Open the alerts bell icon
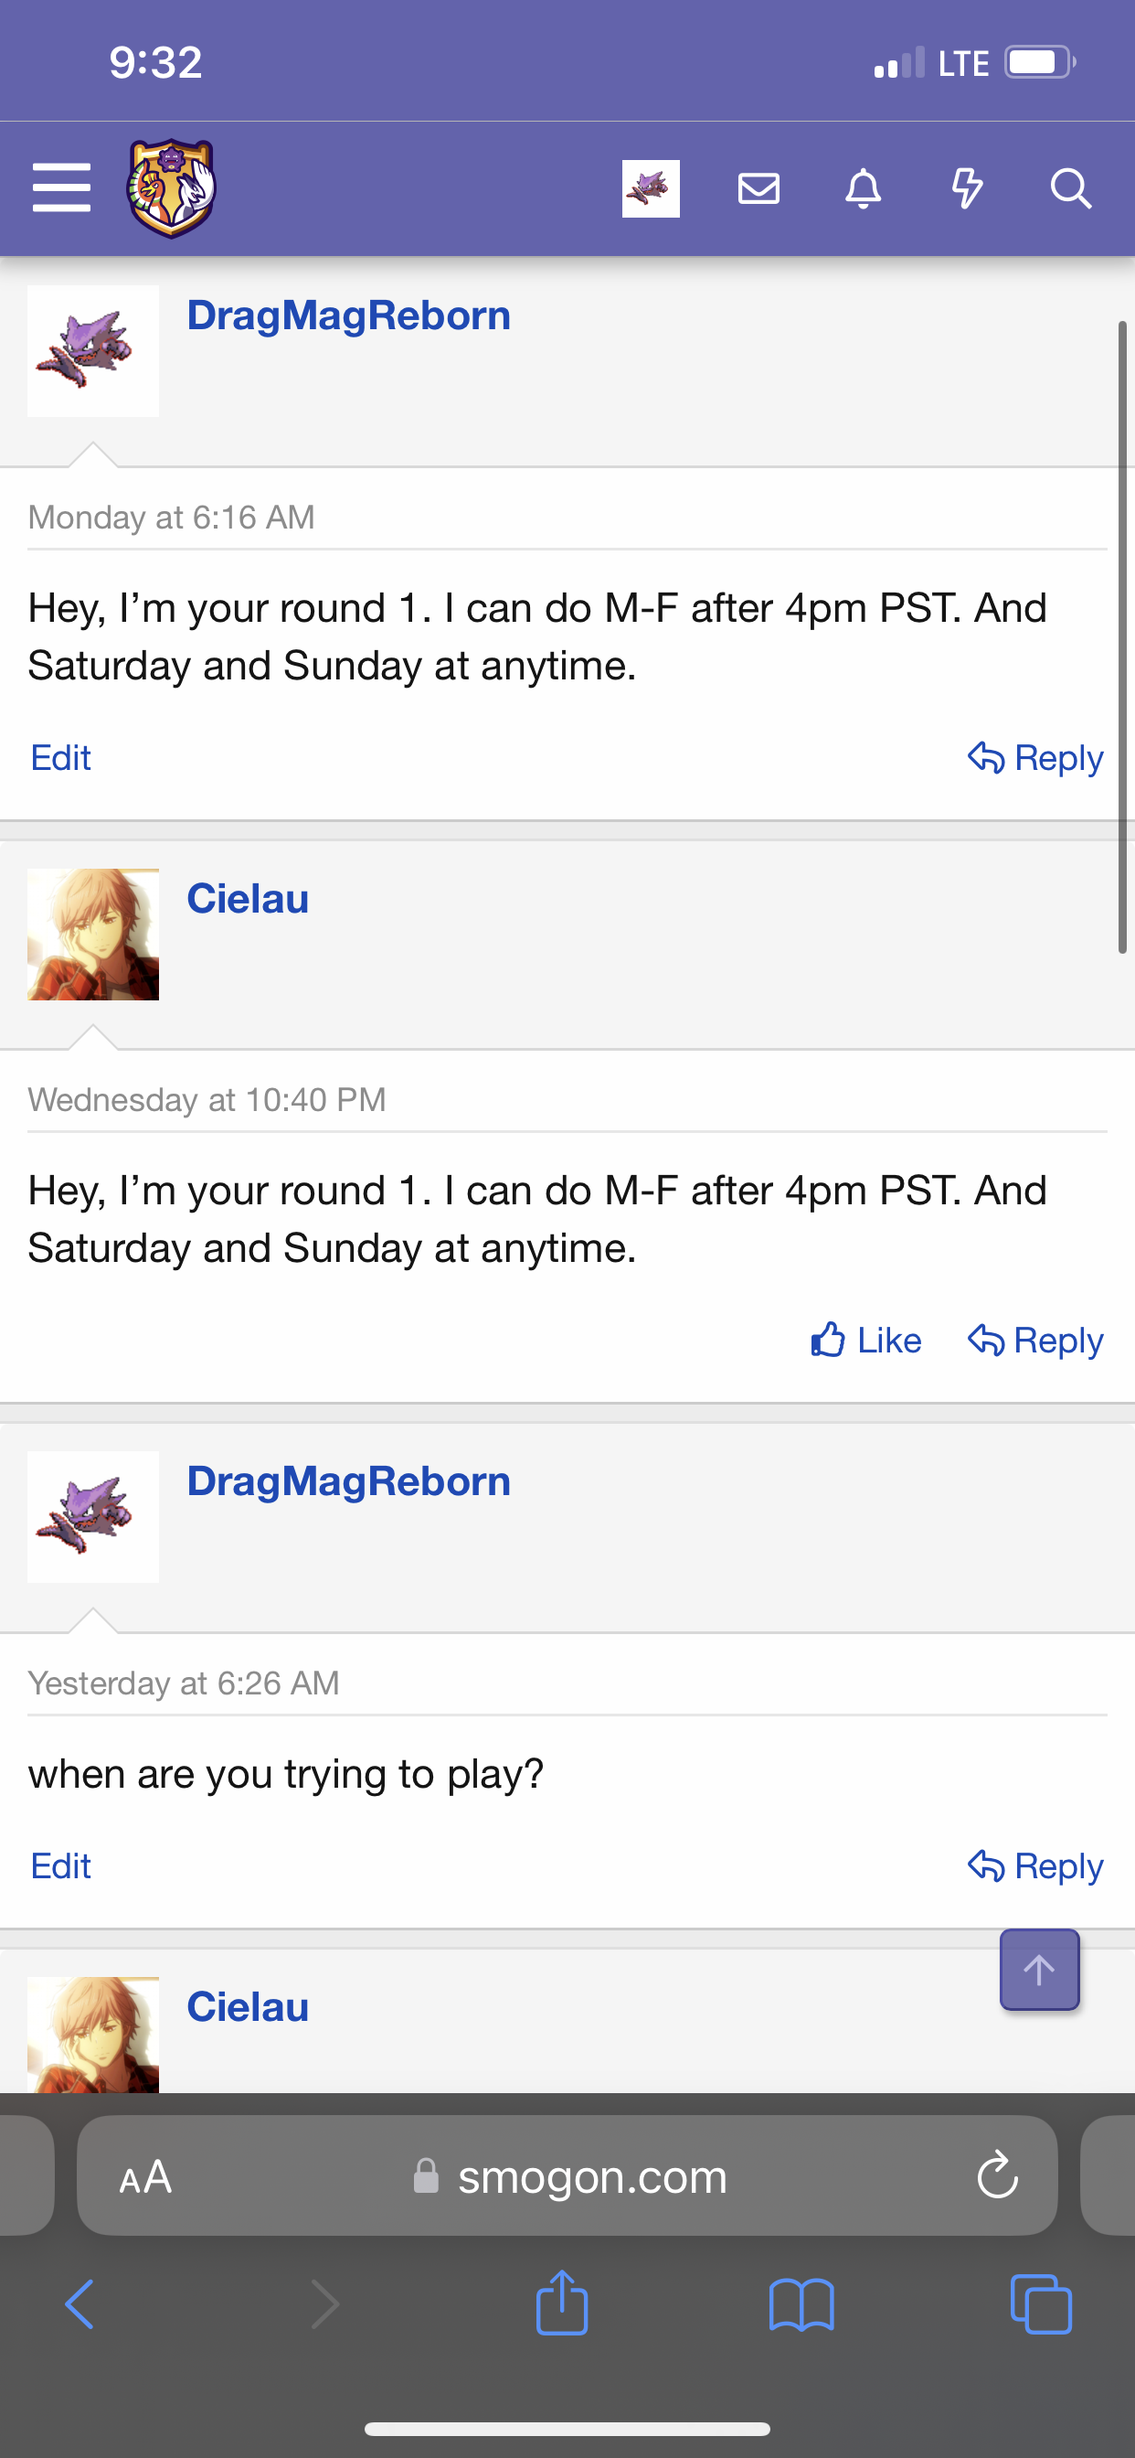Image resolution: width=1135 pixels, height=2458 pixels. (x=864, y=188)
